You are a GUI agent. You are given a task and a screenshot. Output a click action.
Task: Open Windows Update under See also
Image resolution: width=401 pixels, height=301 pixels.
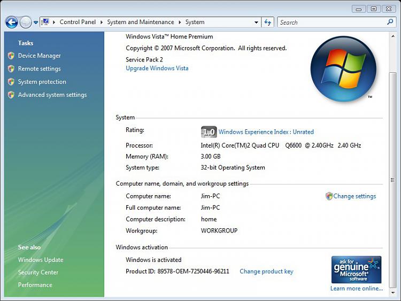click(x=41, y=260)
